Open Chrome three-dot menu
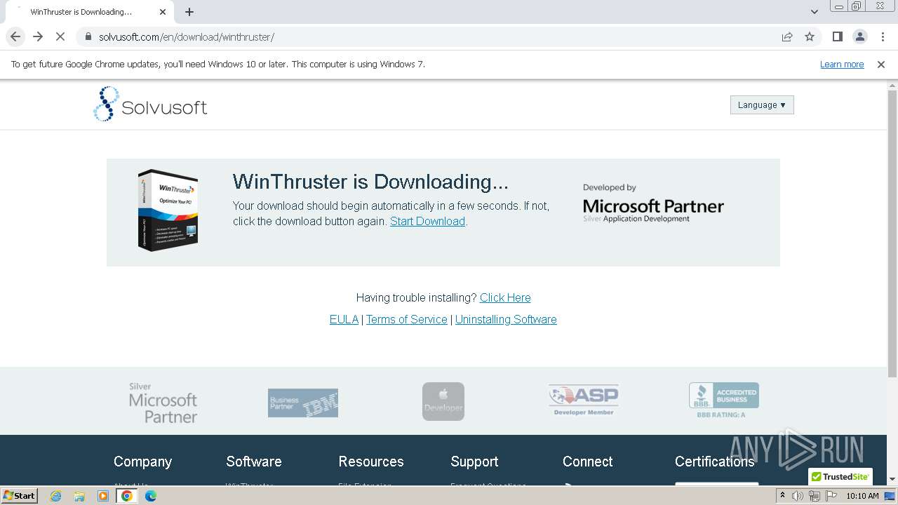Image resolution: width=898 pixels, height=505 pixels. [x=882, y=36]
